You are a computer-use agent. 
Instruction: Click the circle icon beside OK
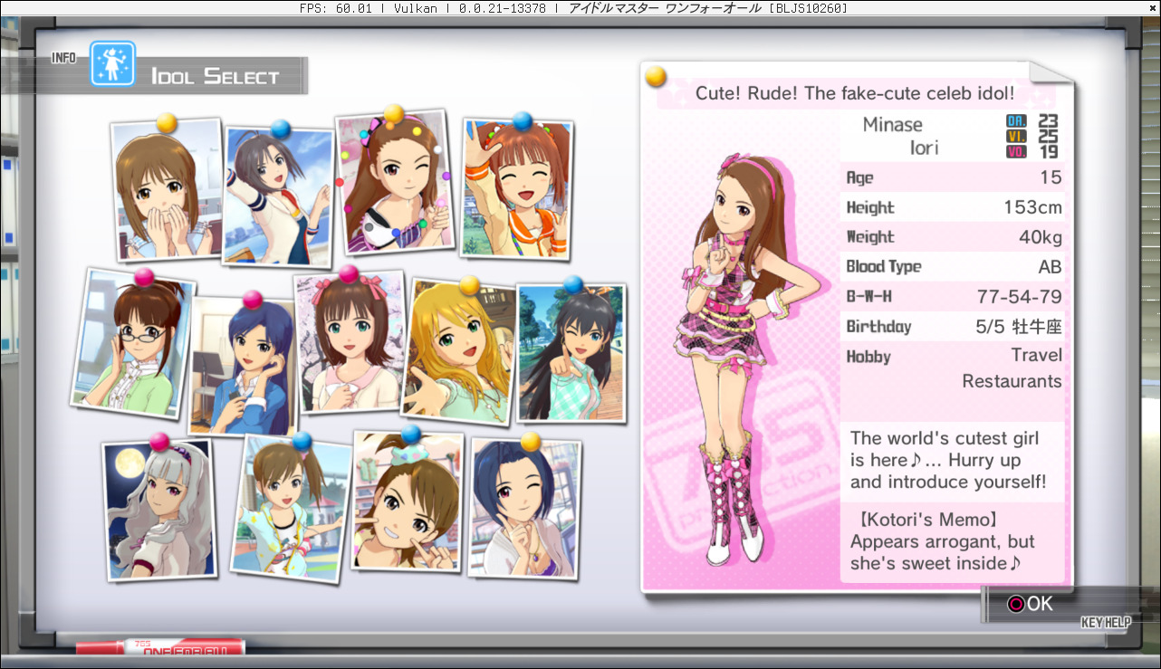[x=1016, y=604]
